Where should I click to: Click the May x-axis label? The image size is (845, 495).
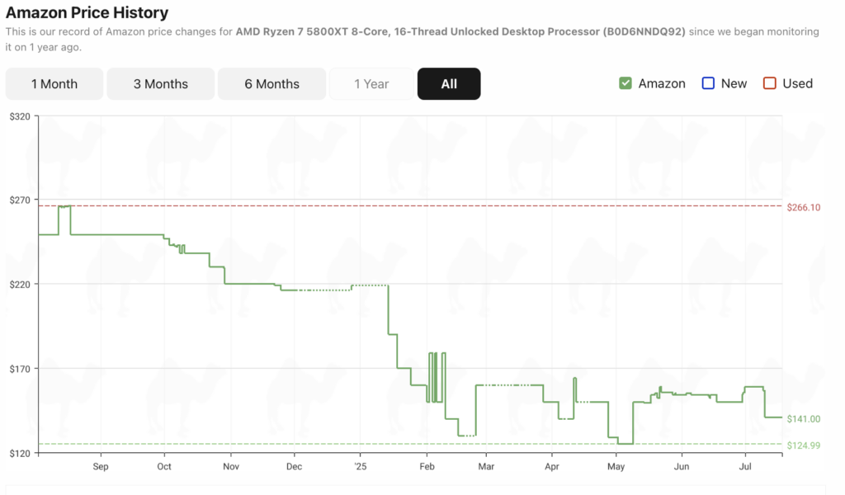616,466
